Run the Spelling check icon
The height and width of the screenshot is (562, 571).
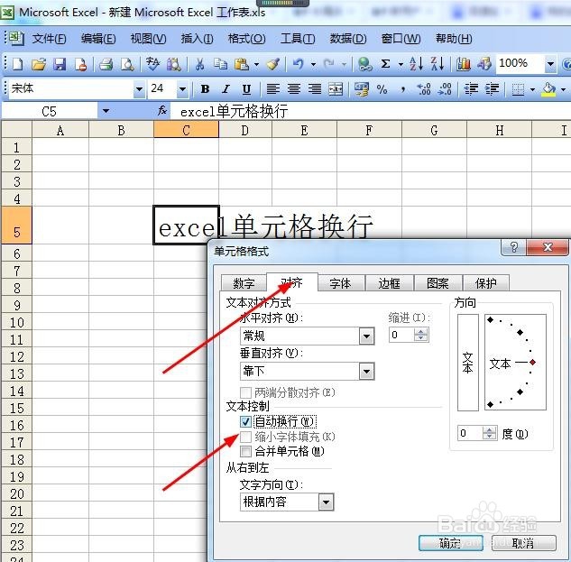pos(152,64)
